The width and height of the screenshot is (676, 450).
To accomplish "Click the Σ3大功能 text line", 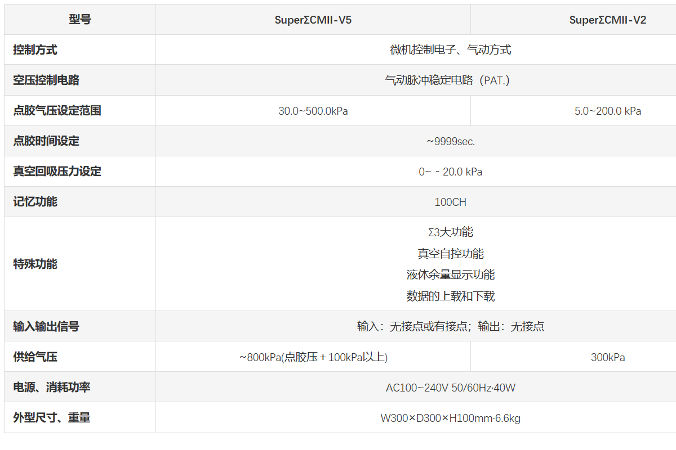I will pyautogui.click(x=450, y=232).
